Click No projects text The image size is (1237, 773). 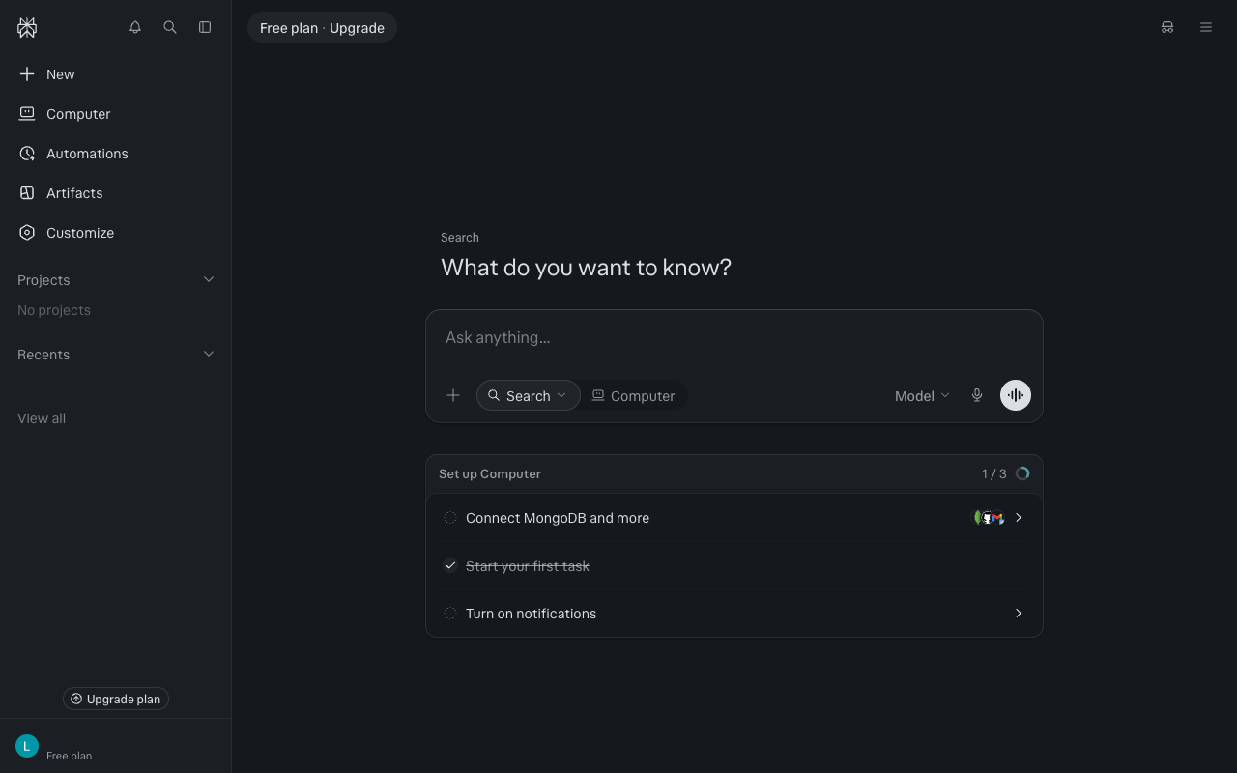tap(54, 310)
